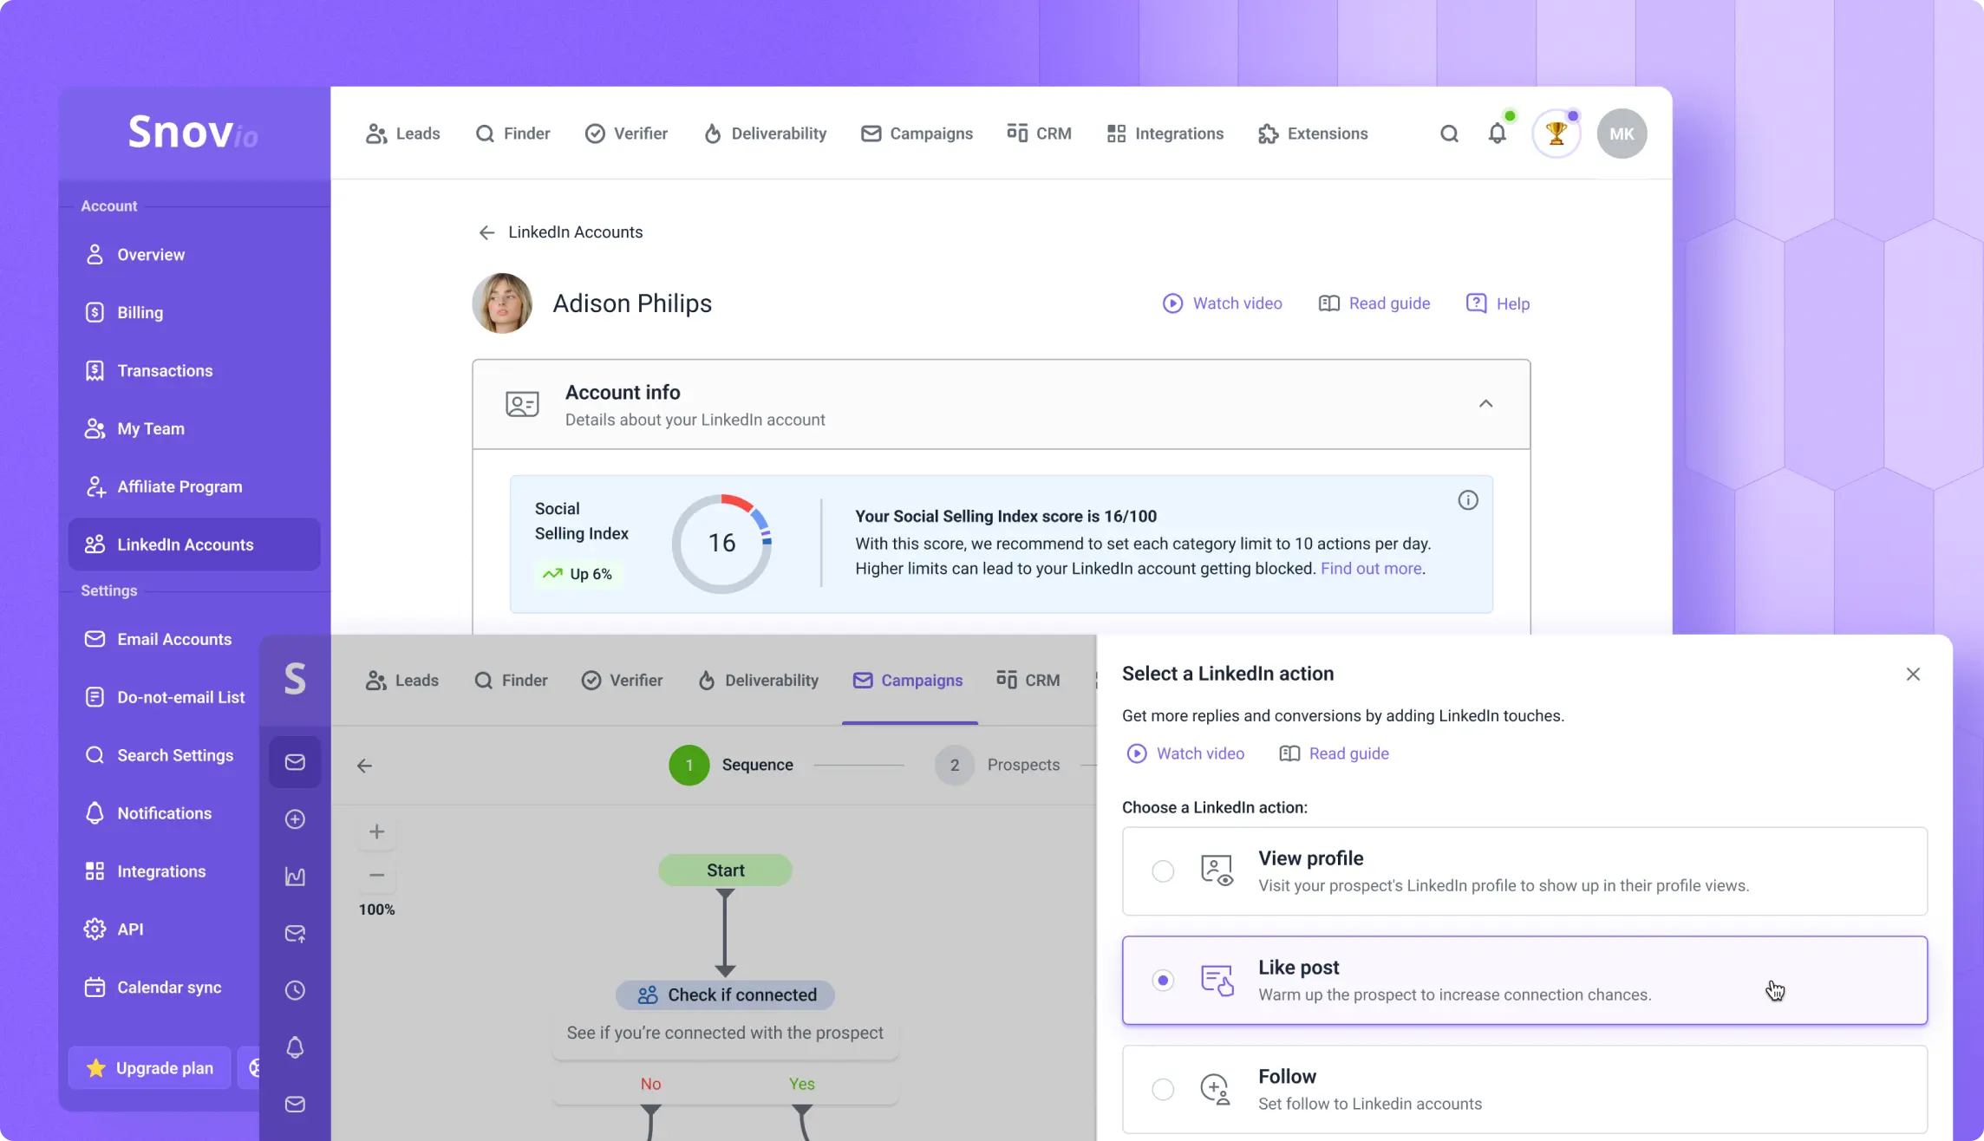Click the search magnifier icon in top bar
Viewport: 1984px width, 1141px height.
point(1449,134)
